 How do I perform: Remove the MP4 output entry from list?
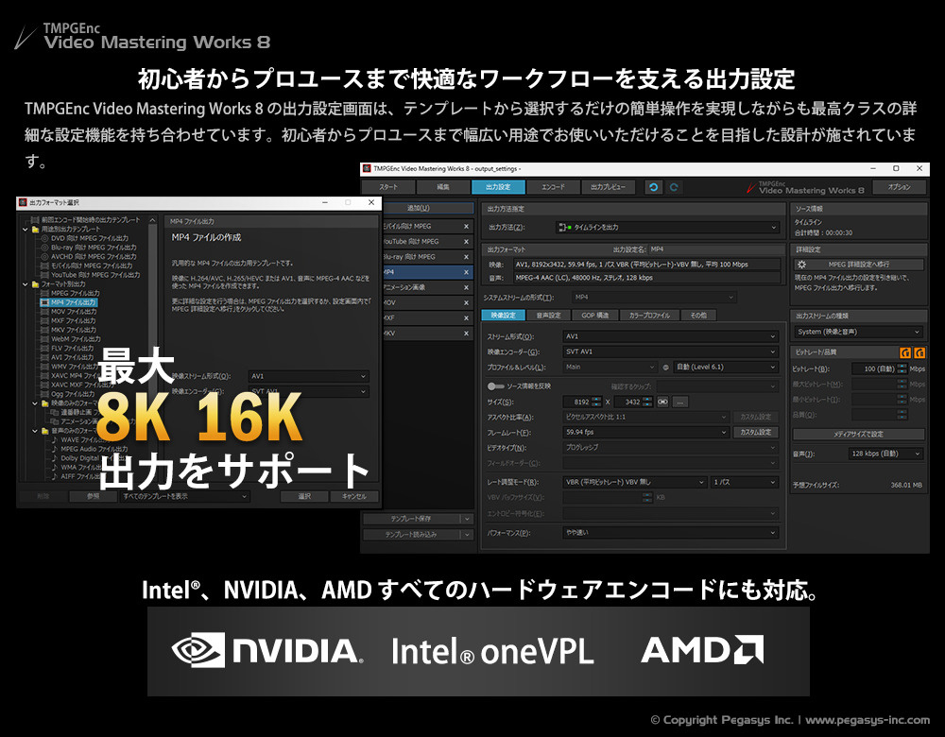pyautogui.click(x=466, y=272)
